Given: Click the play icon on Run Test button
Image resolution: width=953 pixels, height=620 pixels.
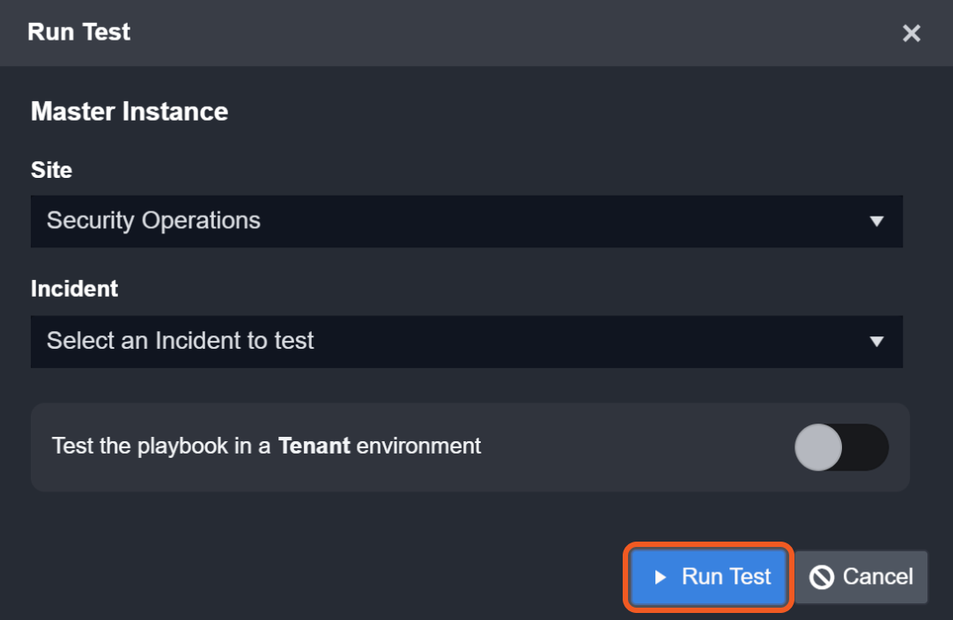Looking at the screenshot, I should click(x=661, y=578).
